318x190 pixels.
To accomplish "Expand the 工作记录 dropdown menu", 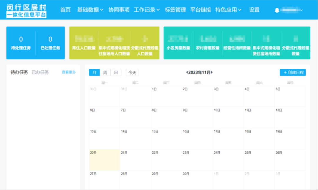I will click(x=146, y=9).
